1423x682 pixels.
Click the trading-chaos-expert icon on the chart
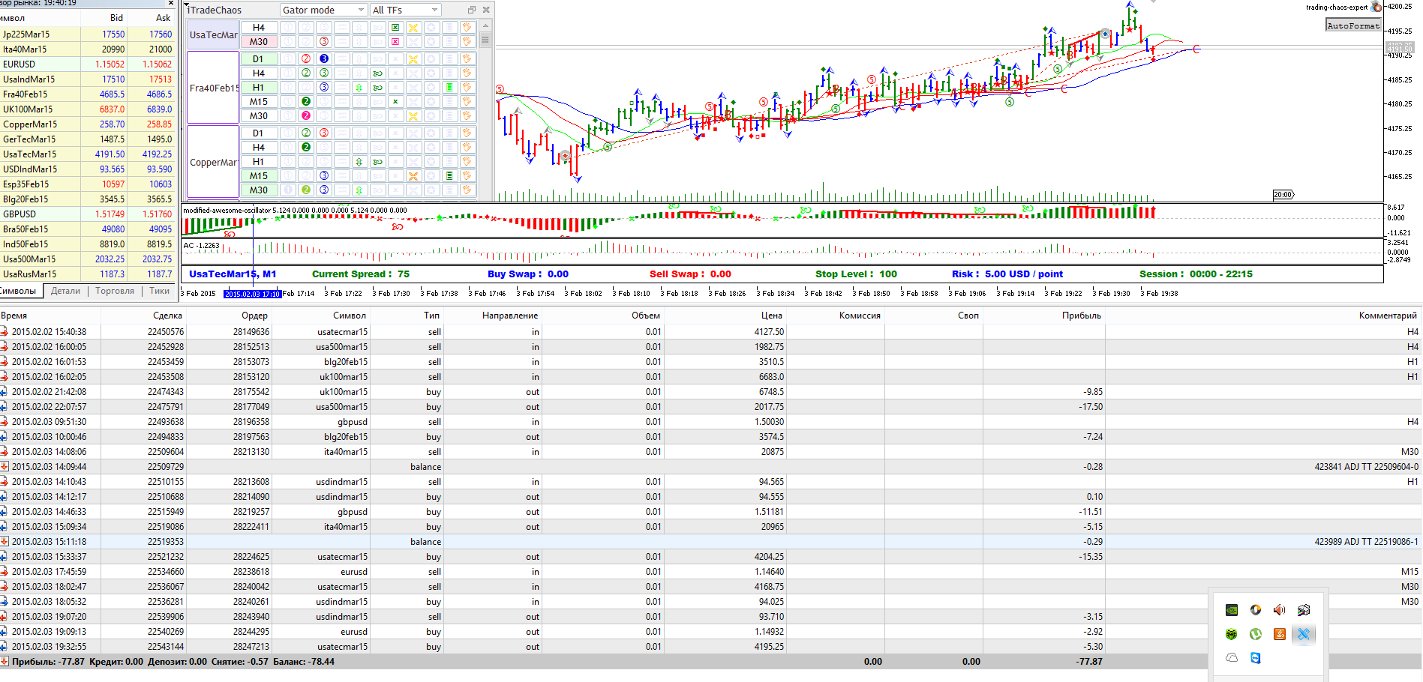coord(1376,7)
